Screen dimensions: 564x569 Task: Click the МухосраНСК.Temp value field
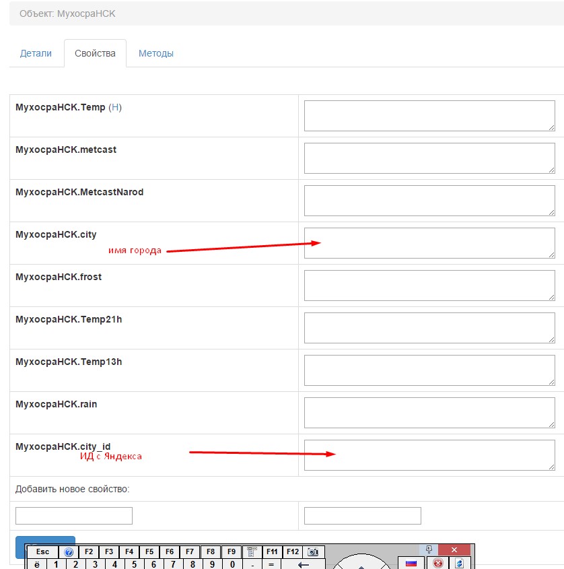click(x=429, y=116)
